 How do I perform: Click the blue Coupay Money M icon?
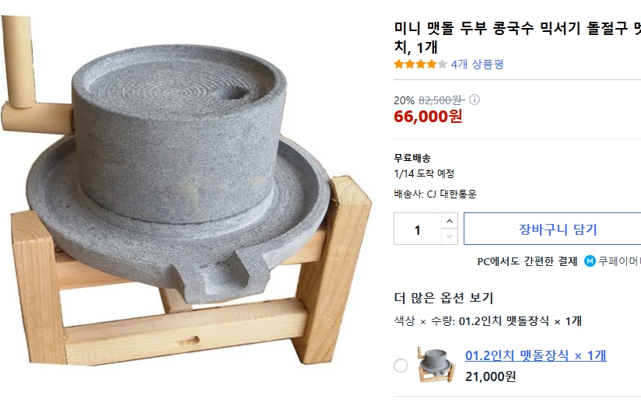[x=590, y=261]
